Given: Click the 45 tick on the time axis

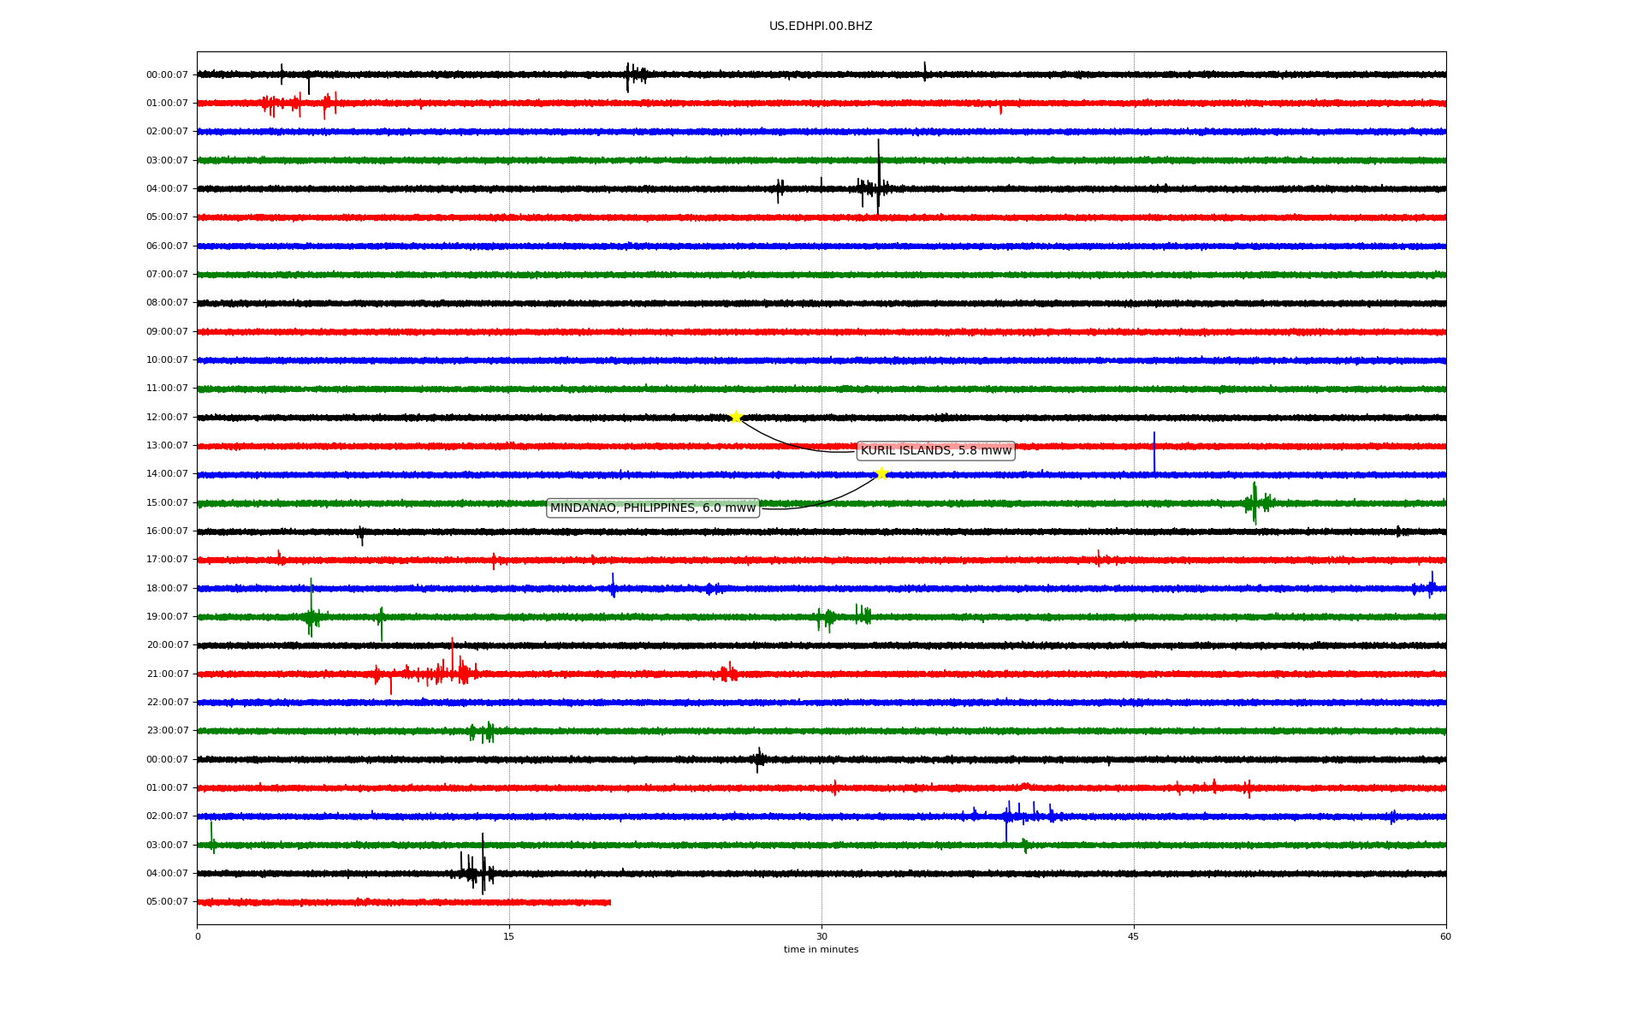Looking at the screenshot, I should [x=1134, y=936].
